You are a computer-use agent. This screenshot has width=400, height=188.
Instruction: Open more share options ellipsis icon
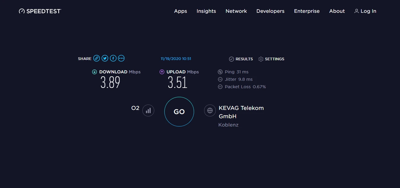pos(121,58)
